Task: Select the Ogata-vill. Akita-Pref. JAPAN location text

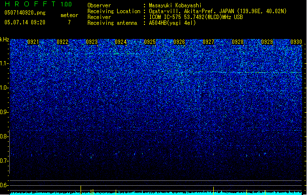Action: (x=218, y=11)
